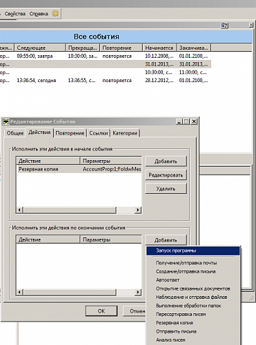Image resolution: width=256 pixels, height=345 pixels.
Task: Click Параметры column header in end actions list
Action: tap(111, 239)
